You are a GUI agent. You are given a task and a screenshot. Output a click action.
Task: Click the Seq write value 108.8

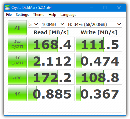click(99, 77)
